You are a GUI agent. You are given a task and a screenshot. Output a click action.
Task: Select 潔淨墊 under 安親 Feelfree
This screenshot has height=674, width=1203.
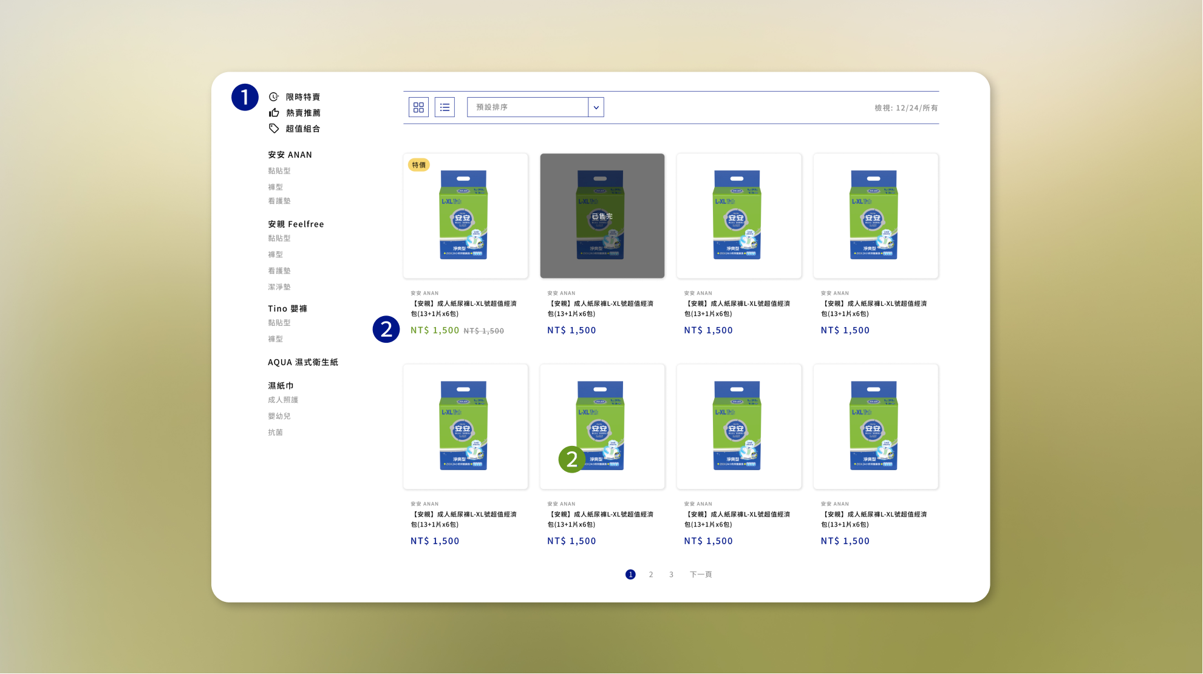279,287
